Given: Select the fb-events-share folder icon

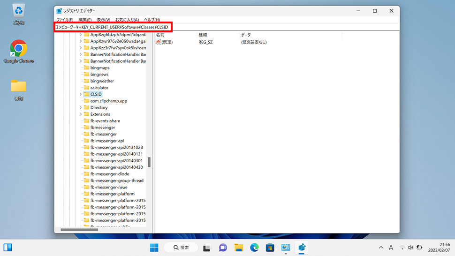Looking at the screenshot, I should pyautogui.click(x=86, y=121).
